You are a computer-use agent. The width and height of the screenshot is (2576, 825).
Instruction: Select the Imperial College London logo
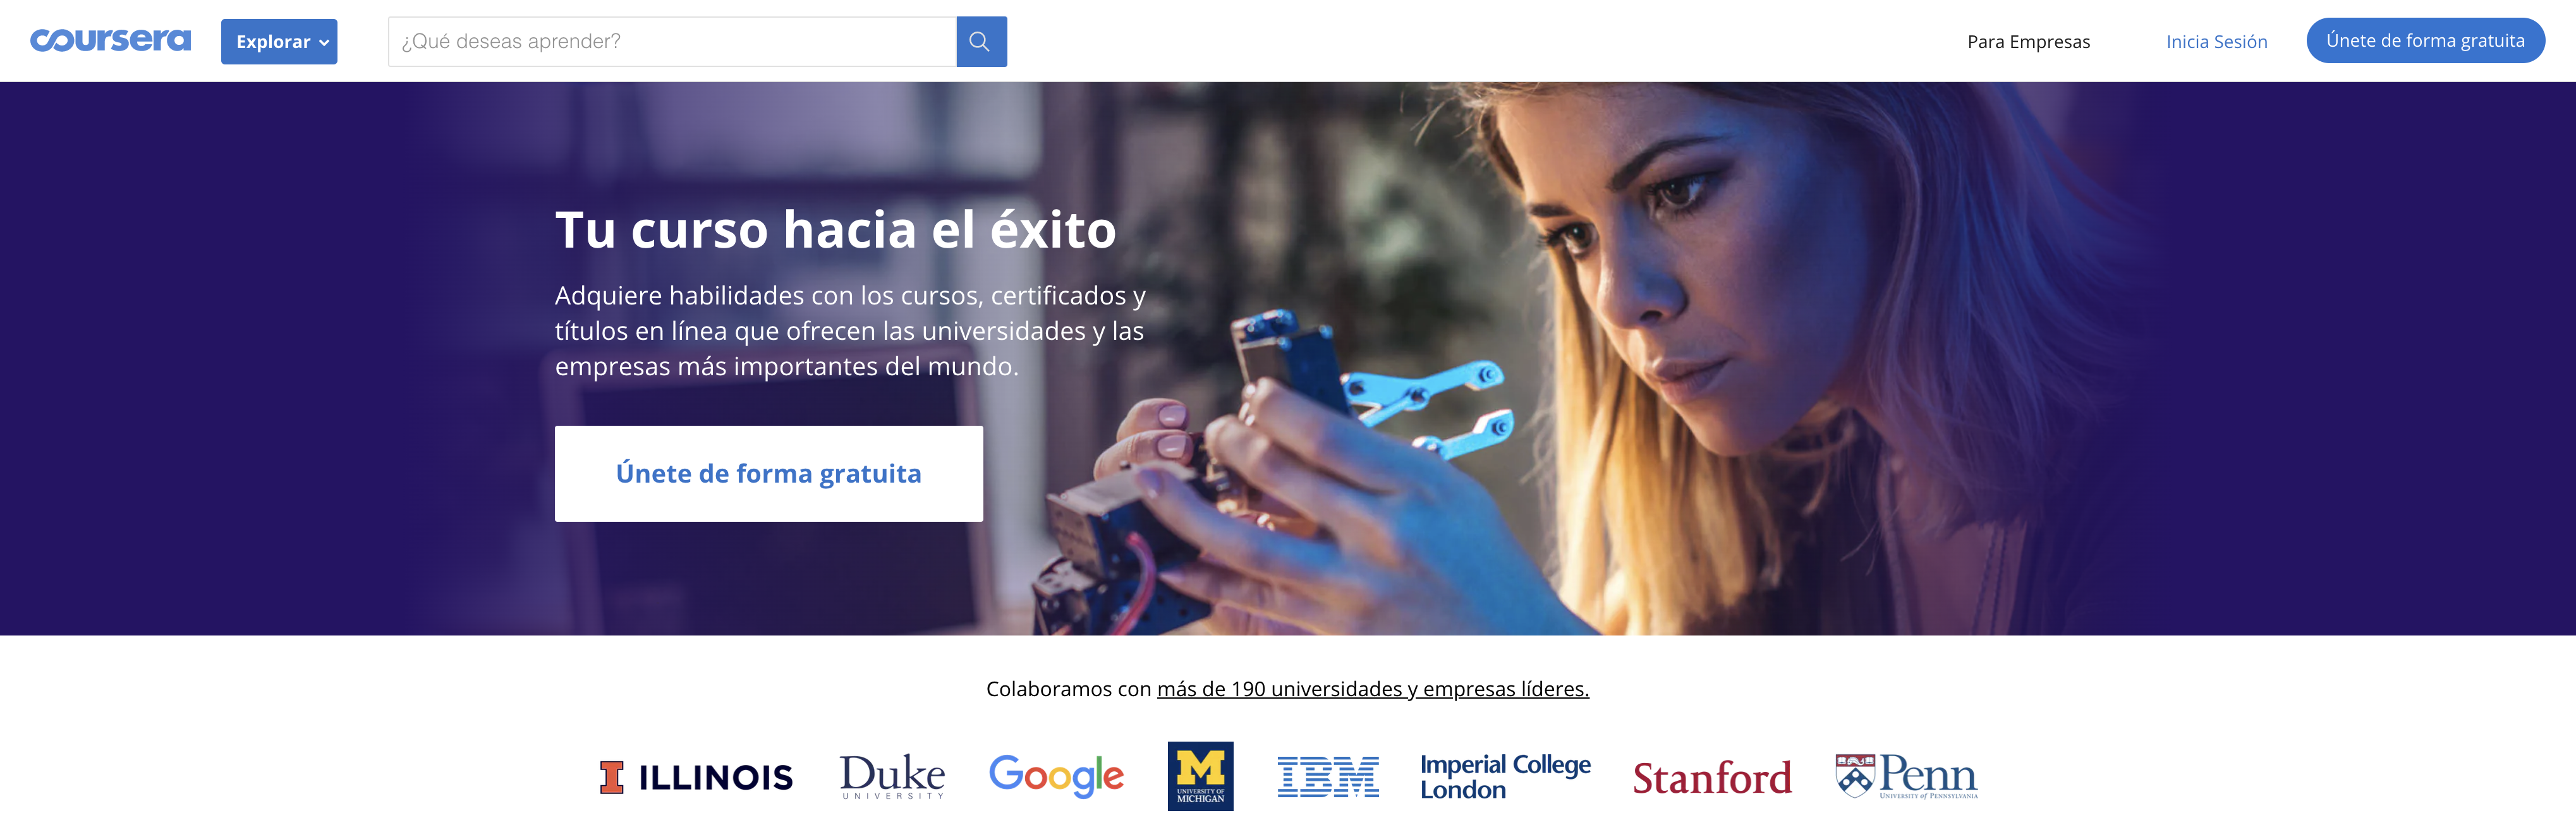click(1505, 777)
